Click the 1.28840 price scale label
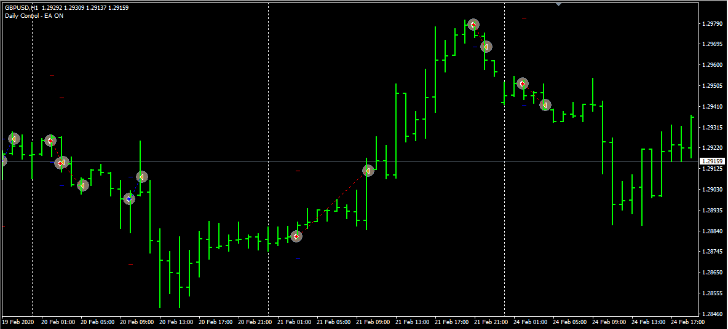 [x=712, y=231]
